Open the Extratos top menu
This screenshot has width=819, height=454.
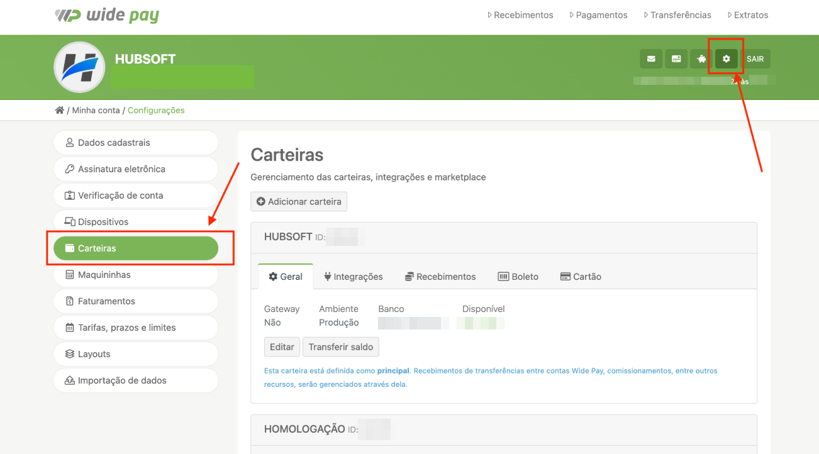click(748, 15)
